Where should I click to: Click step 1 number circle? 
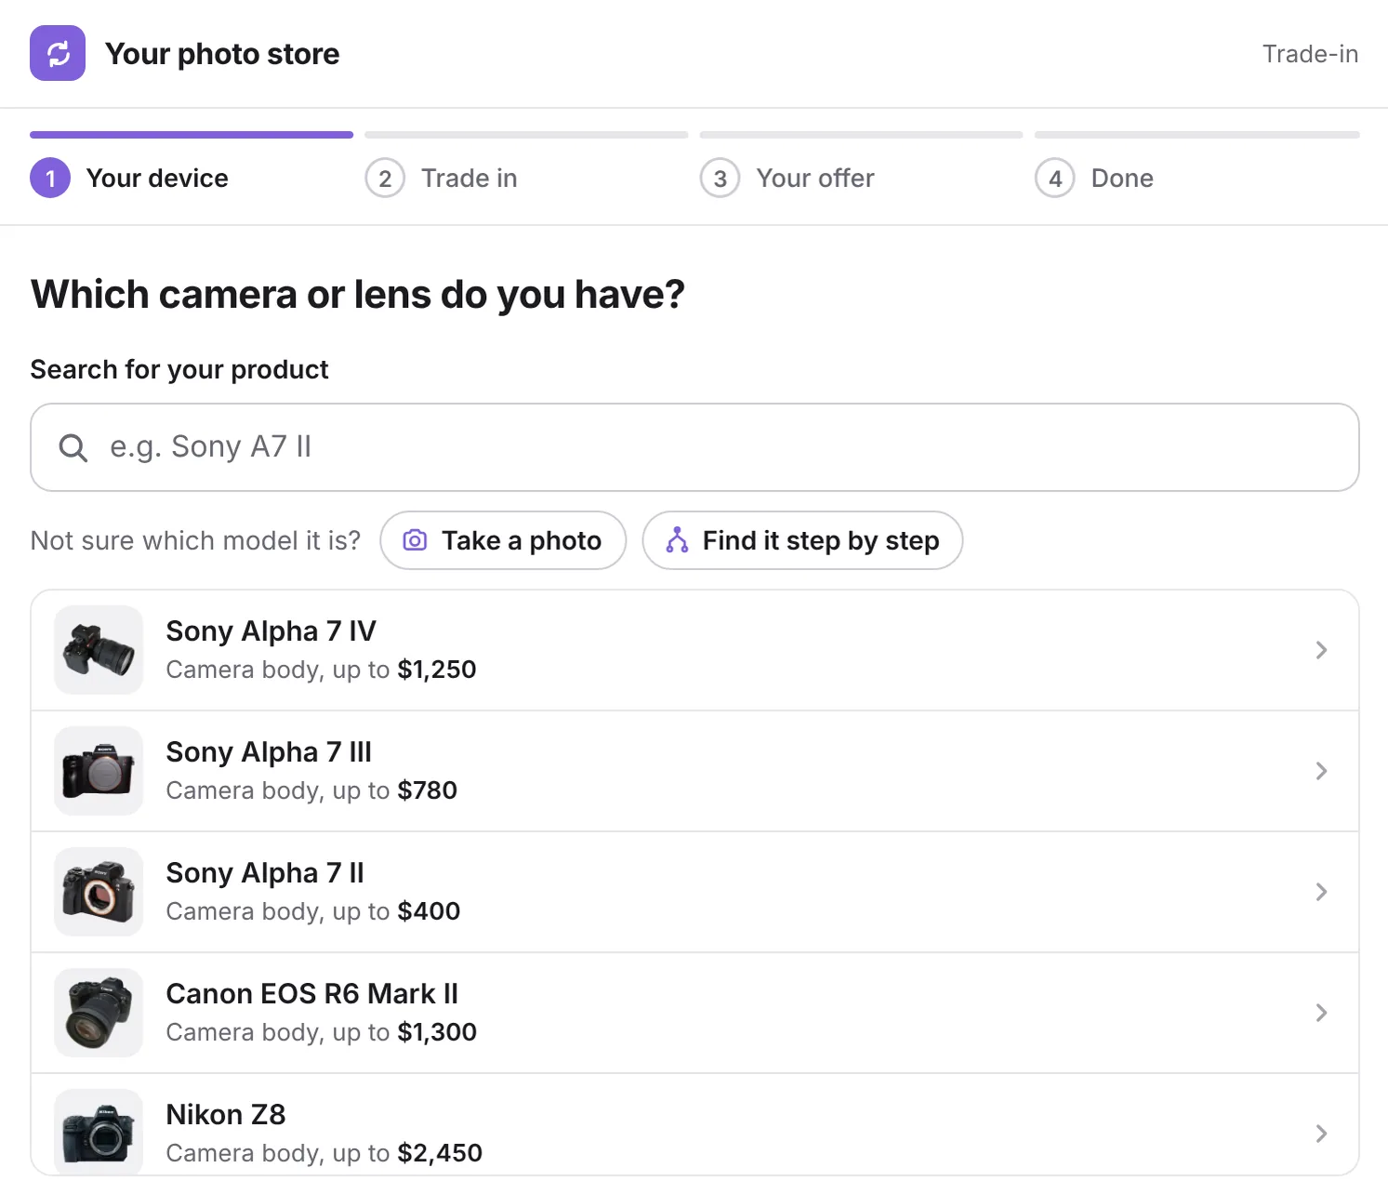click(50, 178)
